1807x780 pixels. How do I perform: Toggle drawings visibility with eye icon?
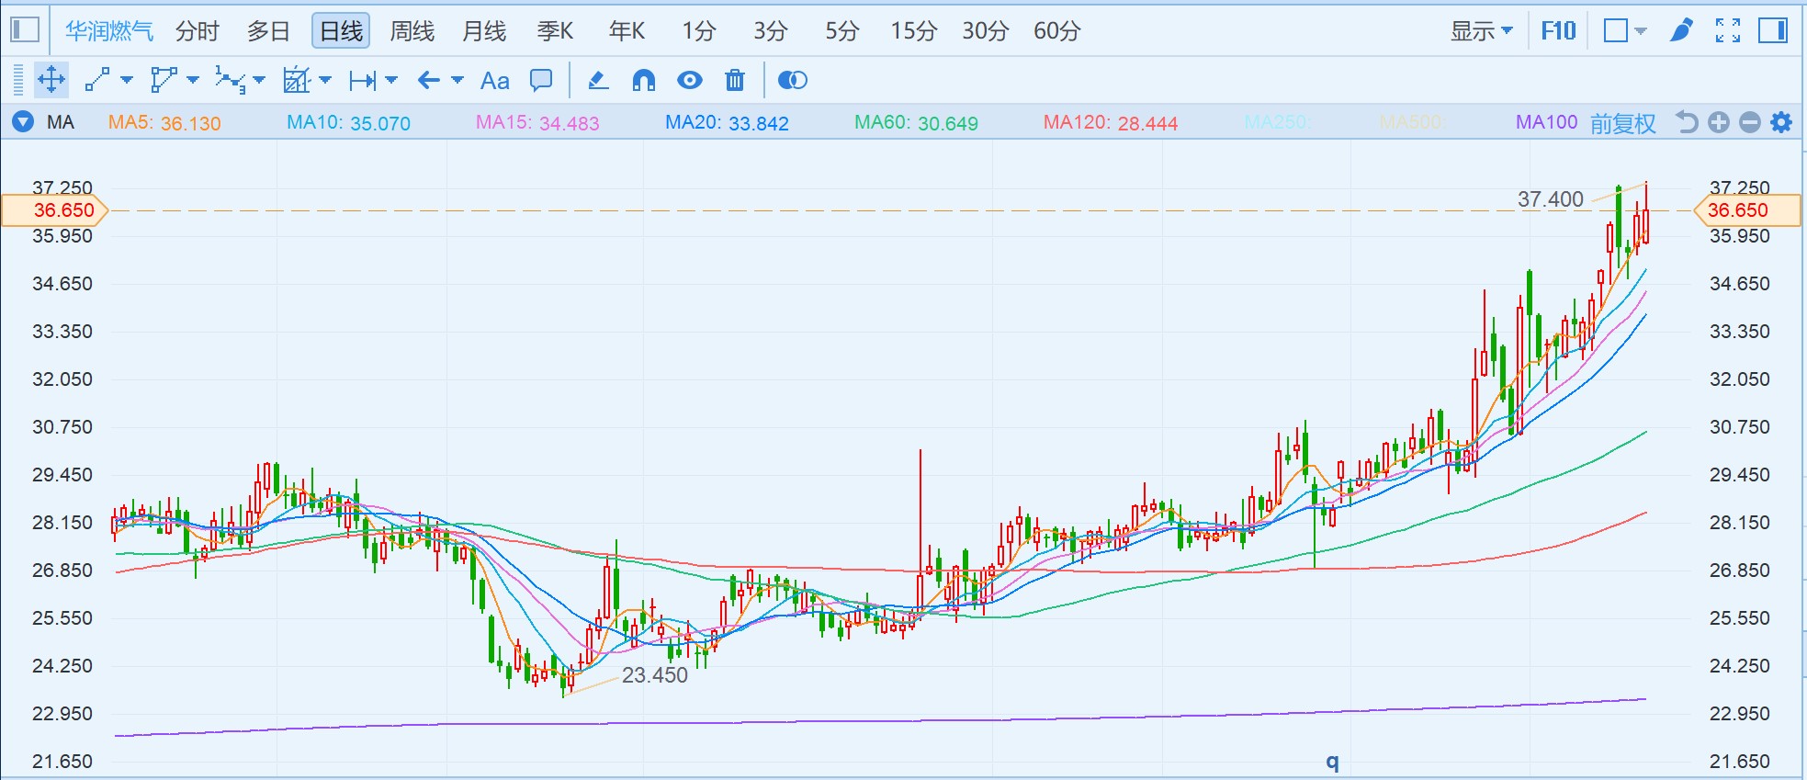click(x=690, y=80)
